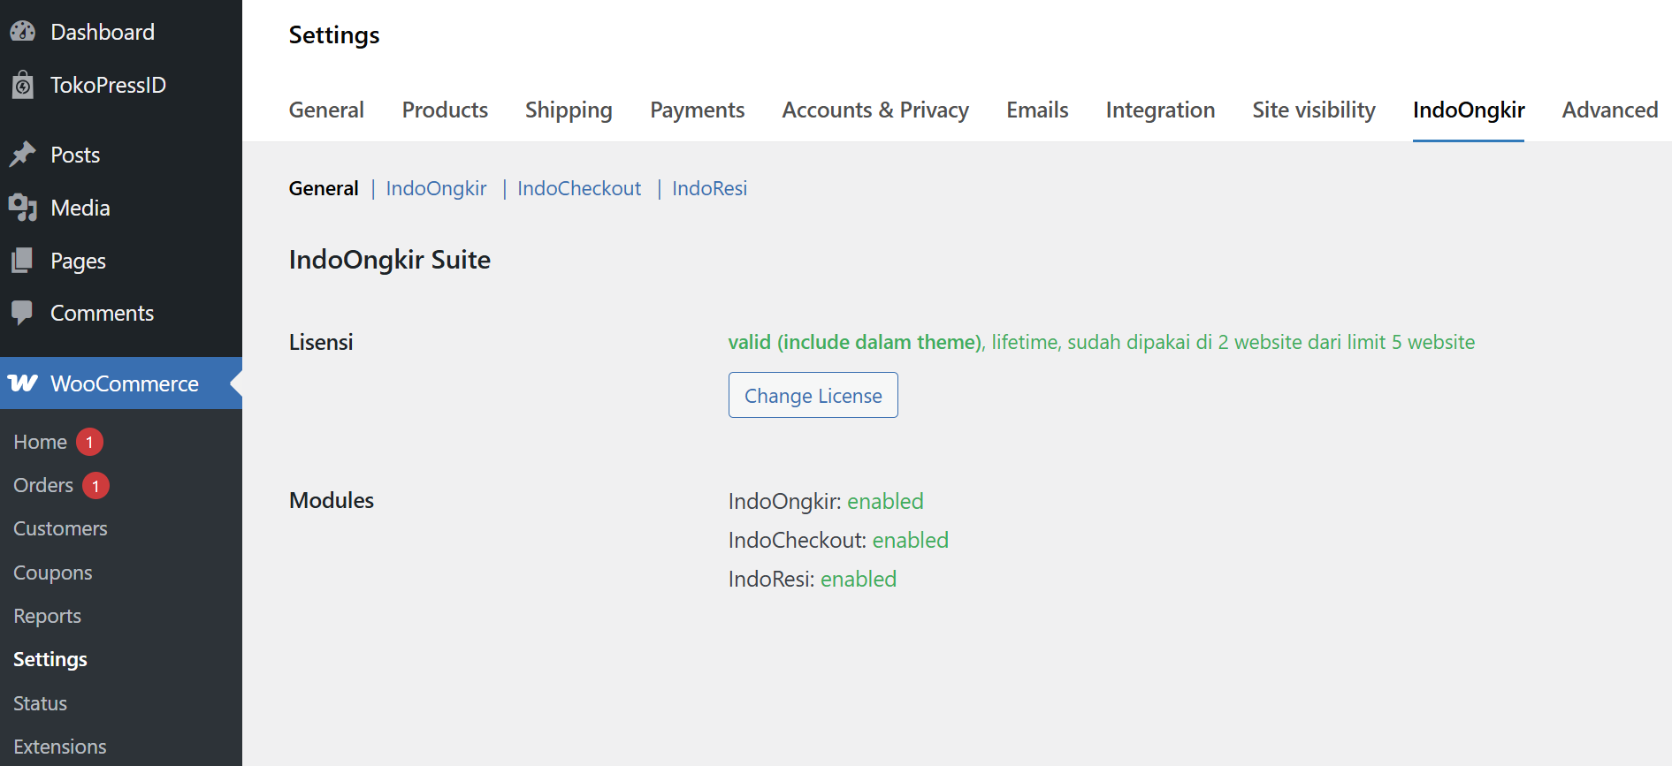The width and height of the screenshot is (1672, 766).
Task: Click the Dashboard gauge icon
Action: 23,32
